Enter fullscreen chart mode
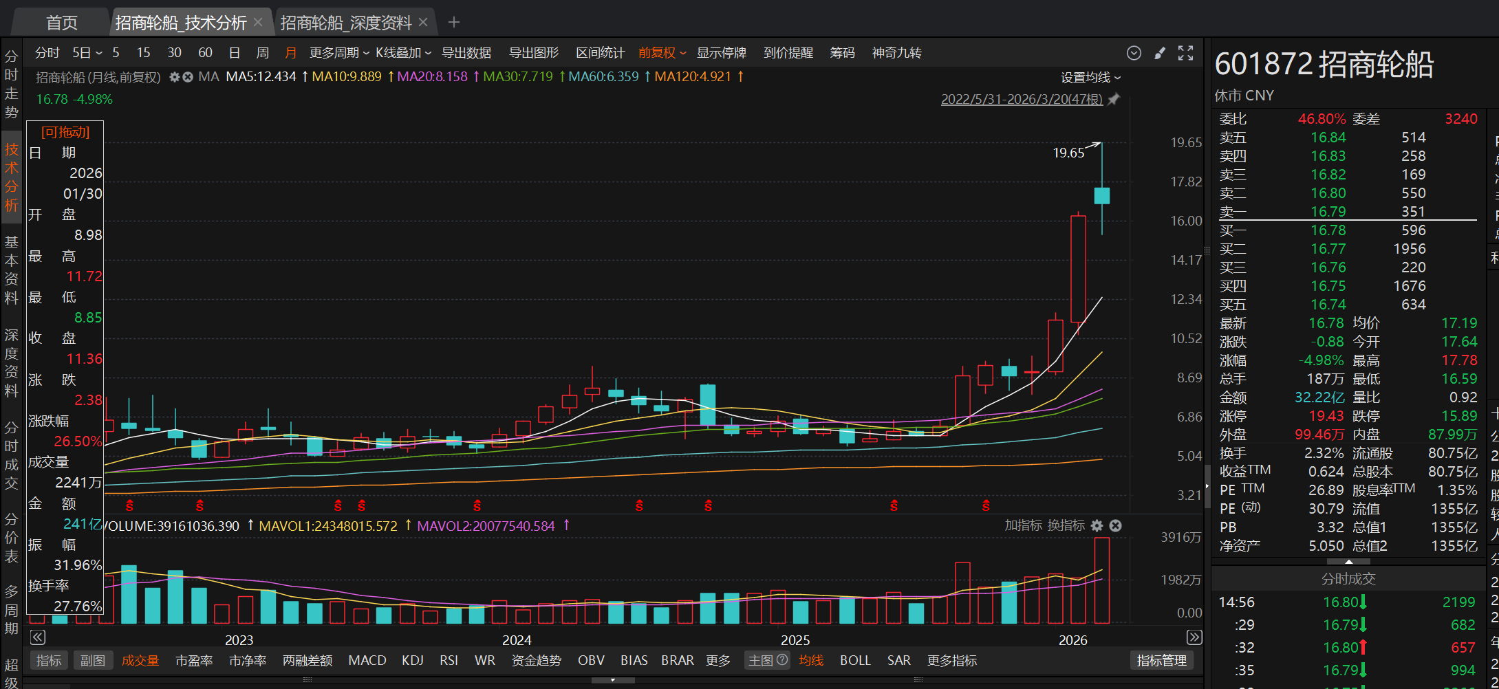This screenshot has width=1499, height=689. [x=1185, y=53]
